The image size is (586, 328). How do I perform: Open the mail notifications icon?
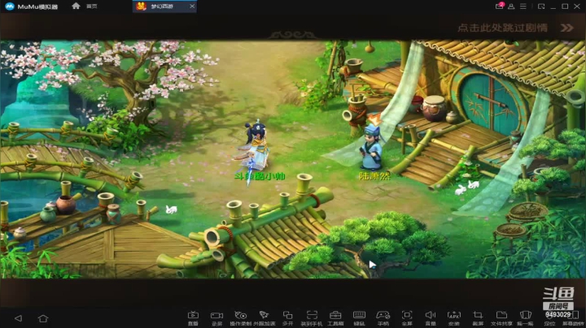click(499, 6)
